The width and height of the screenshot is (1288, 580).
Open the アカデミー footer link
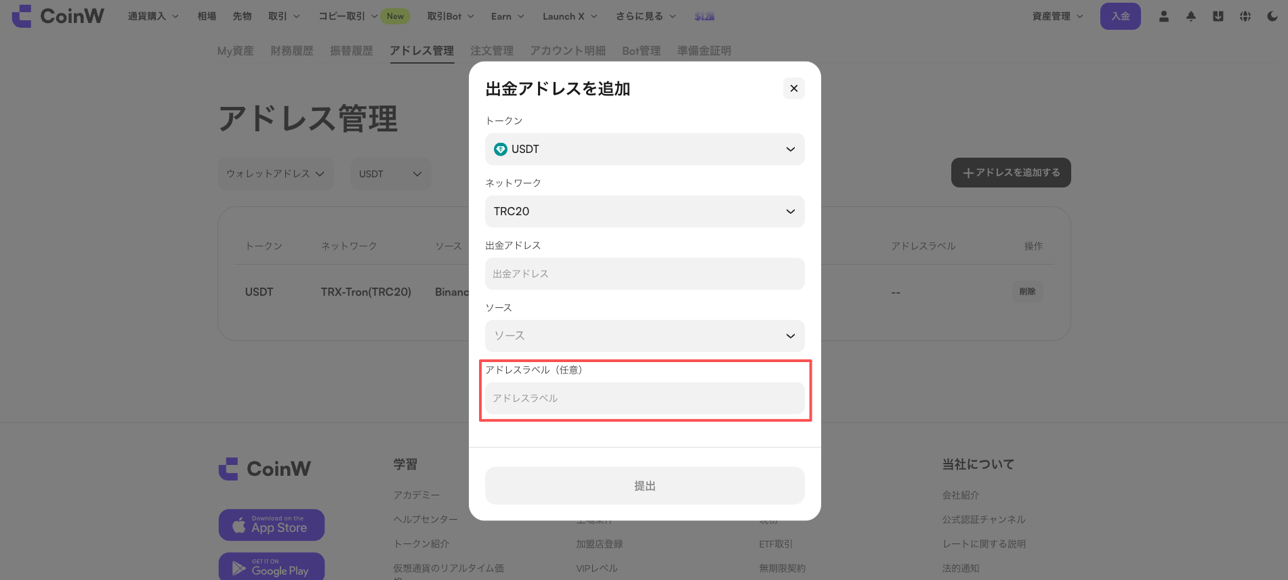point(417,495)
